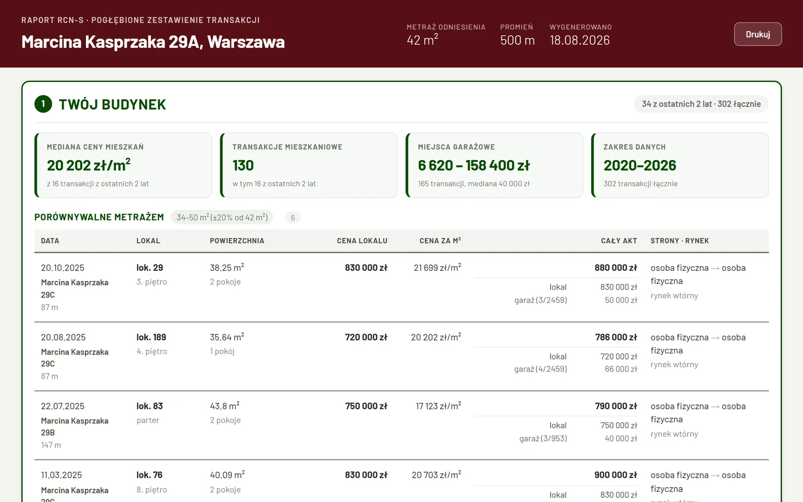This screenshot has height=502, width=803.
Task: Click the section number 1 badge
Action: click(43, 104)
